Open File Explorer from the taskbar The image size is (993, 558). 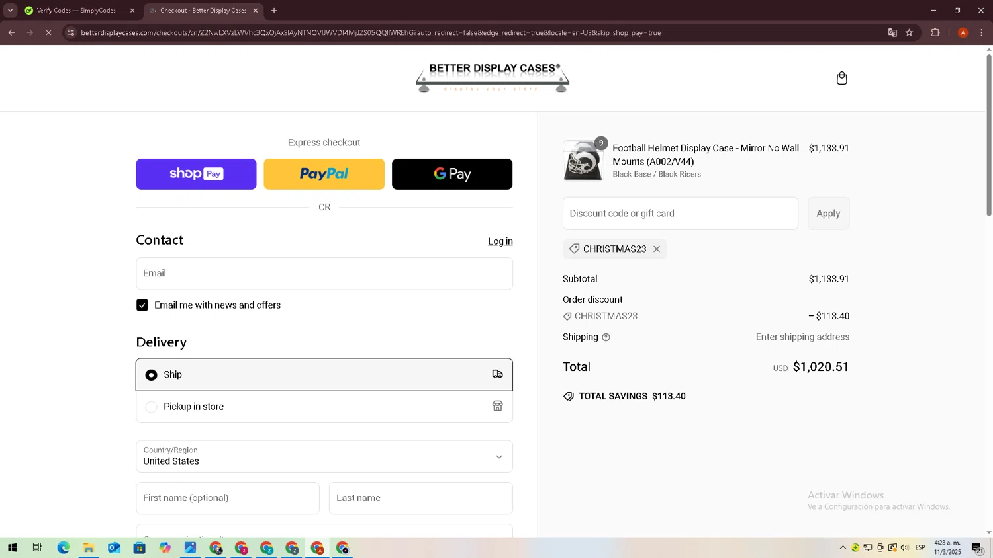click(89, 547)
